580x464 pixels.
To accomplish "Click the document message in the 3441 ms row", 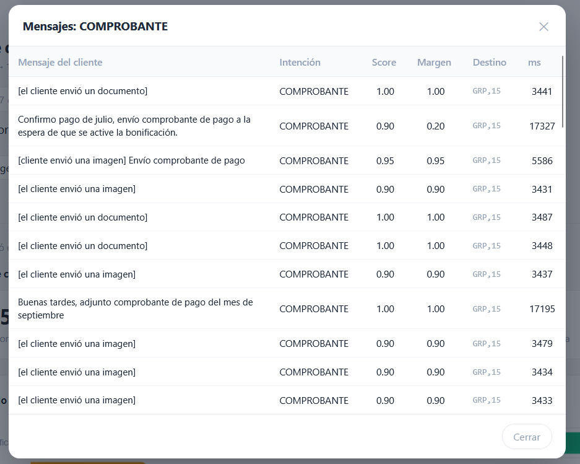I will [x=82, y=91].
